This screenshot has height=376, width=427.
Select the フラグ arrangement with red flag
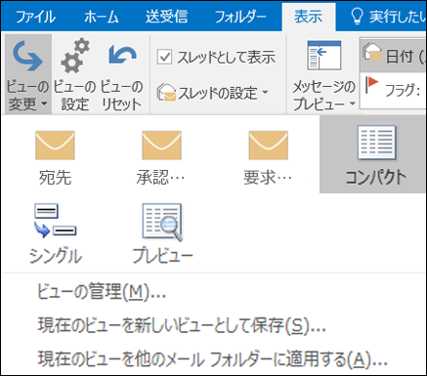click(394, 90)
